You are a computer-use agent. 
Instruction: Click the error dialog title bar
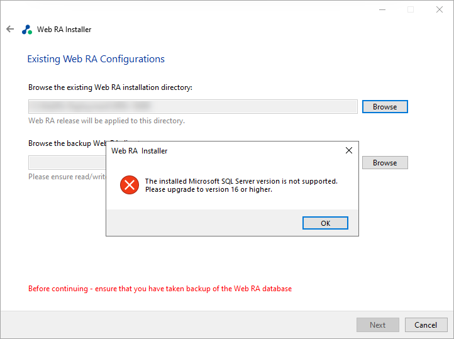pos(220,151)
